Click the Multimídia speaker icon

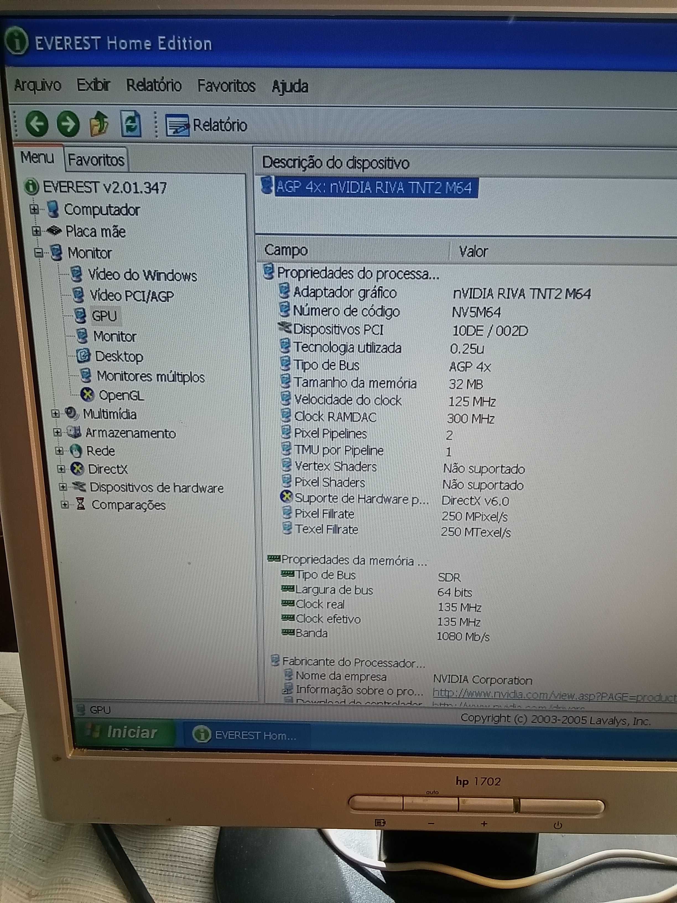point(72,413)
